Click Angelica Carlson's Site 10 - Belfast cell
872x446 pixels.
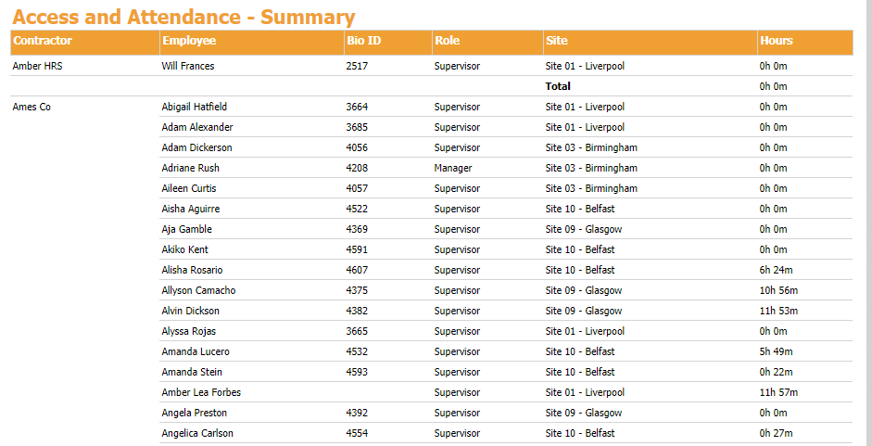[580, 434]
